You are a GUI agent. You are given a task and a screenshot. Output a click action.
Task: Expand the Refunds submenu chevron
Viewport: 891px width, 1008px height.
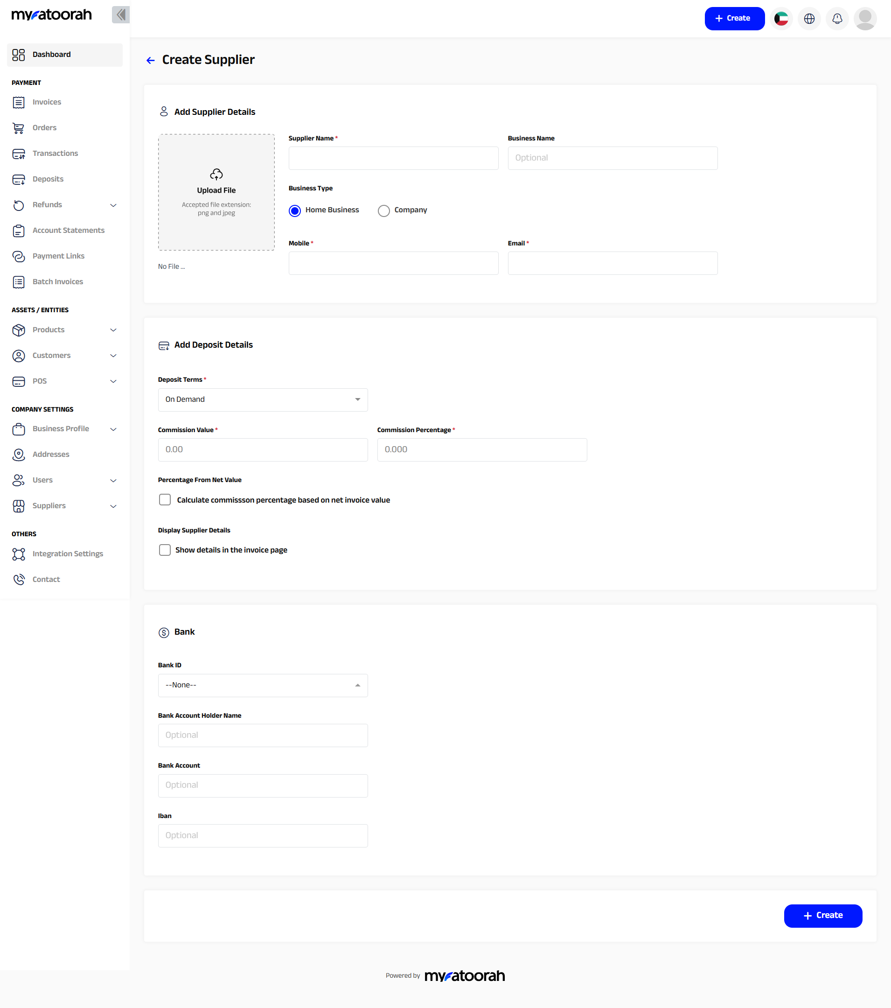tap(113, 205)
